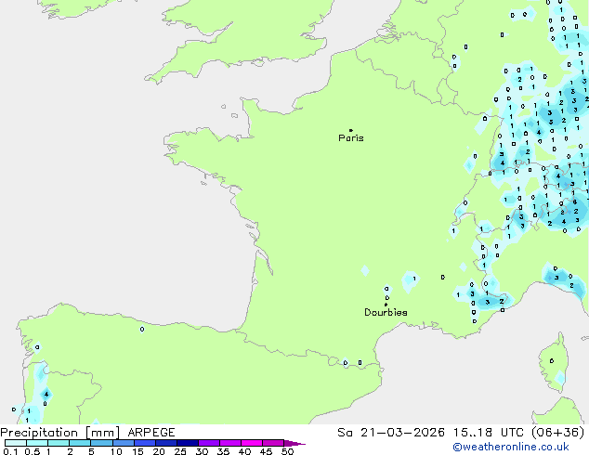
Task: Click the Precipitation [mm] title text
Action: click(59, 433)
